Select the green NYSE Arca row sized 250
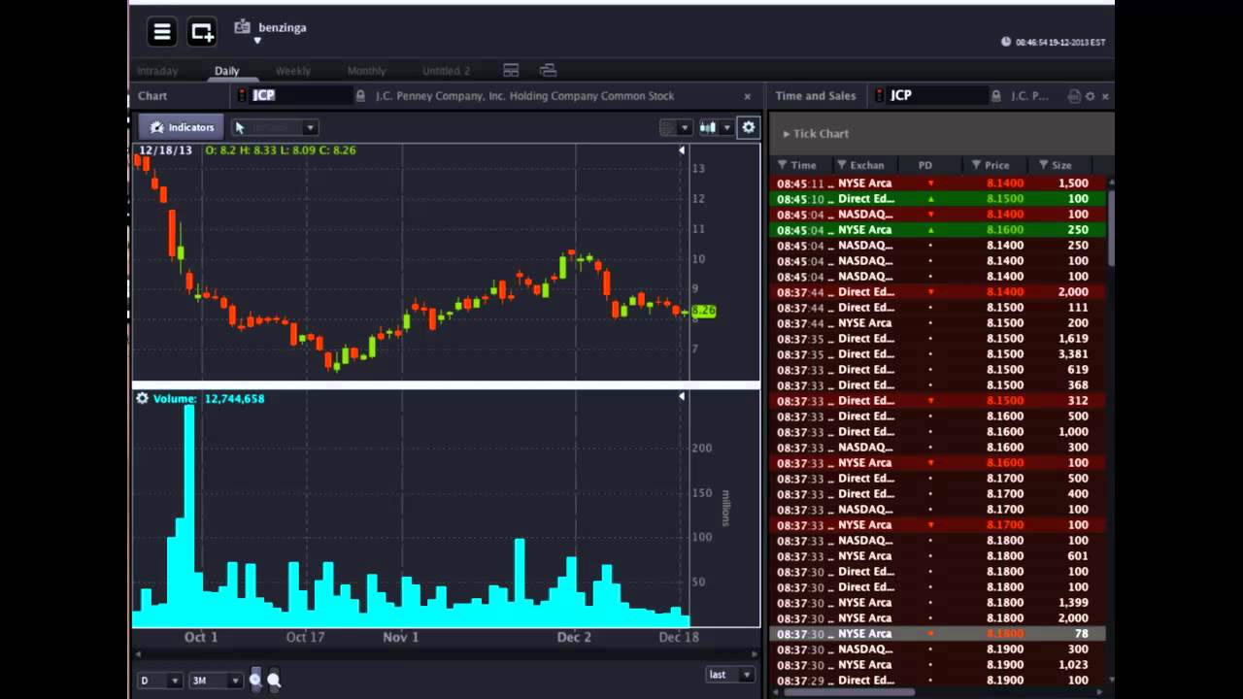 pyautogui.click(x=938, y=230)
